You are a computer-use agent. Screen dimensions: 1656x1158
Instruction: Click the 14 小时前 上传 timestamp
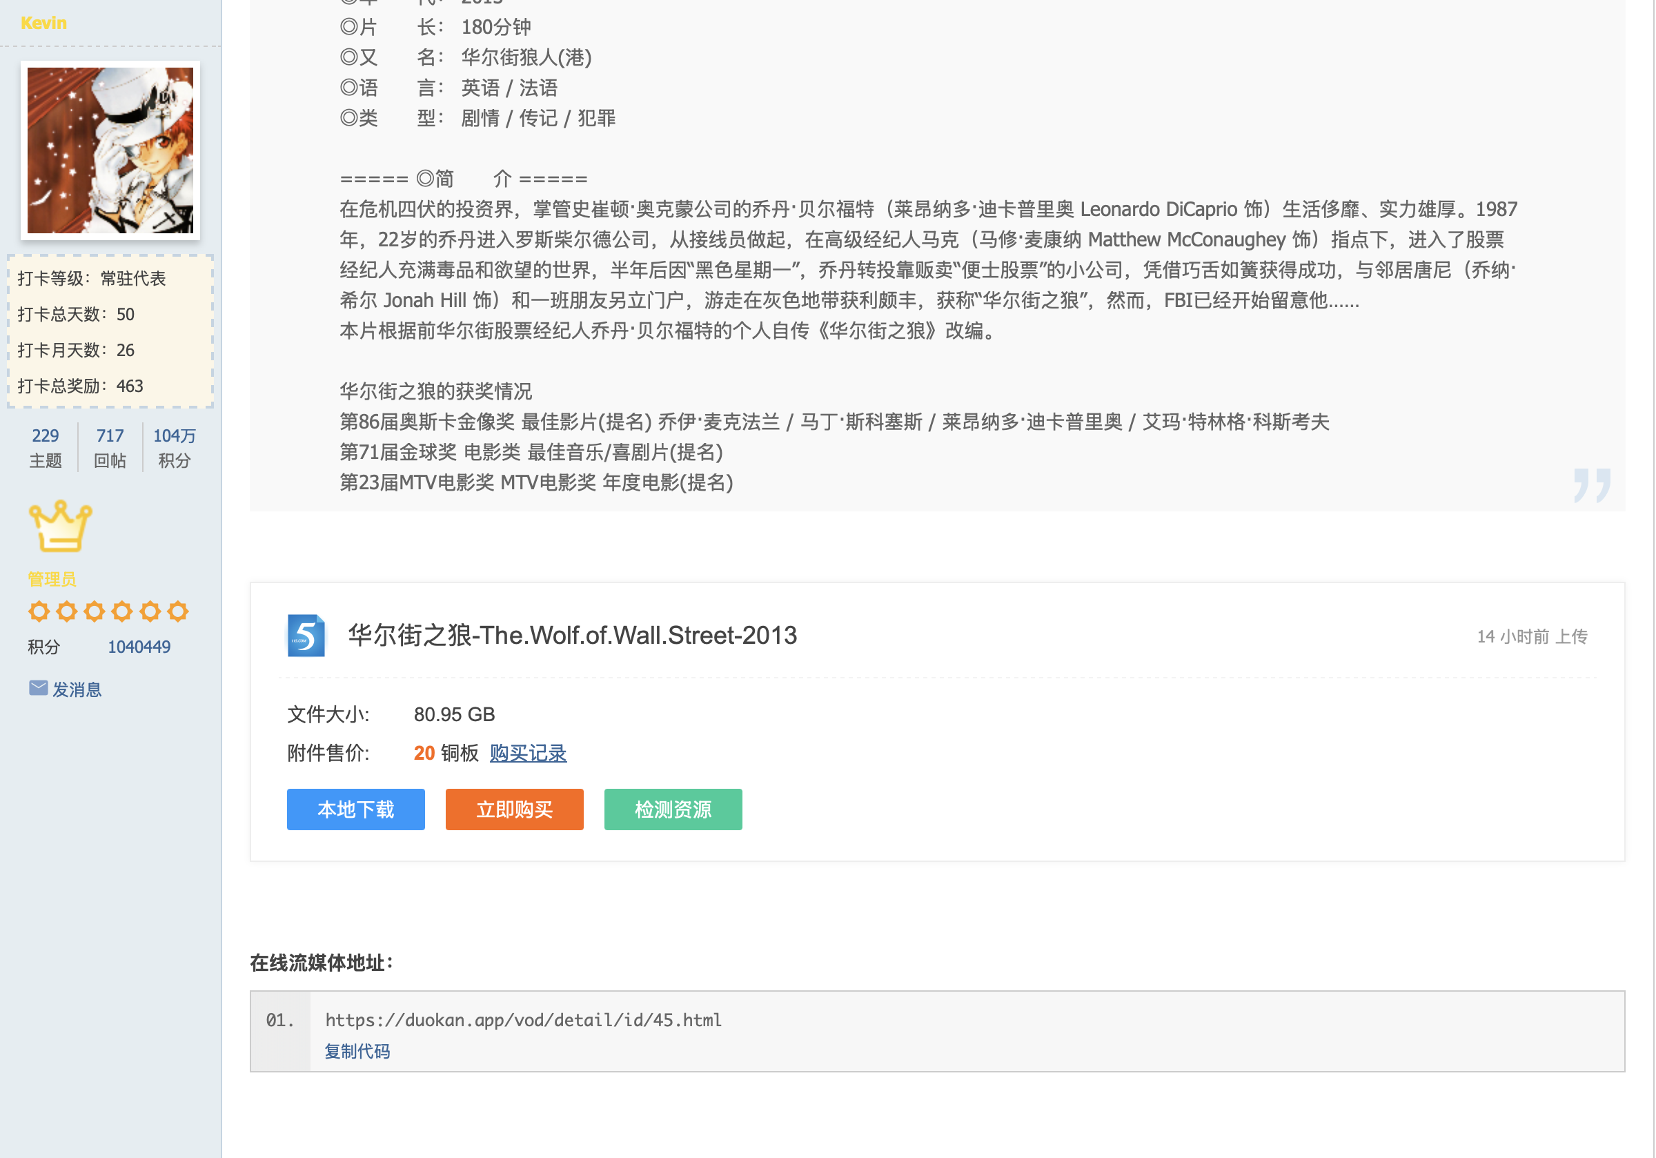tap(1532, 636)
